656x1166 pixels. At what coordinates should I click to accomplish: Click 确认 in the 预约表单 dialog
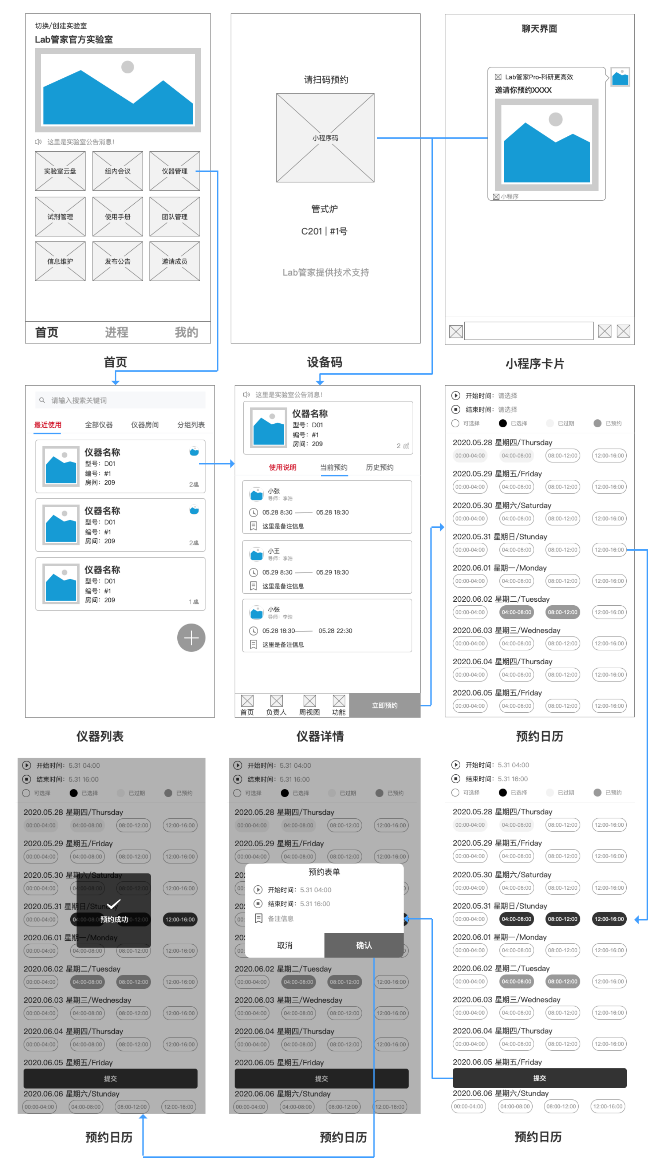click(x=364, y=945)
